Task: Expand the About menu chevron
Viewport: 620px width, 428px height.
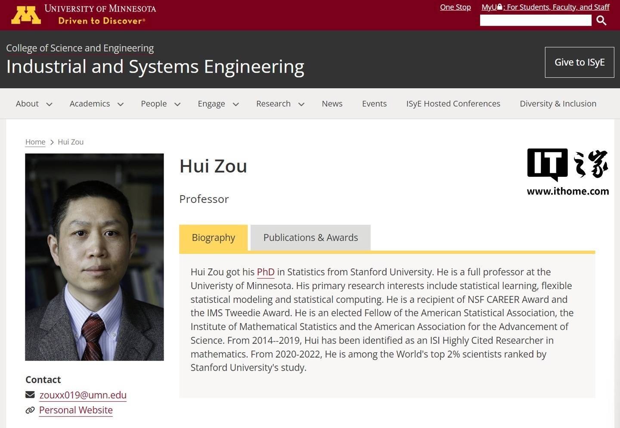Action: click(49, 104)
